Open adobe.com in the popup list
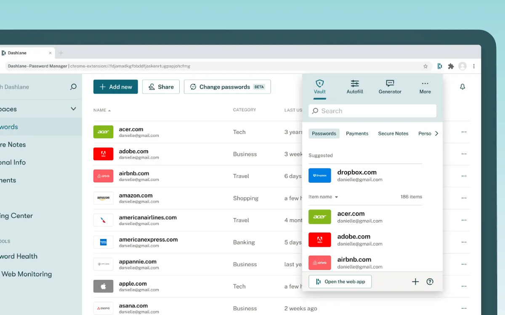 [365, 240]
